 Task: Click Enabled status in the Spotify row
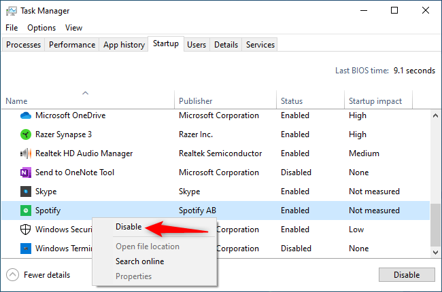click(295, 211)
